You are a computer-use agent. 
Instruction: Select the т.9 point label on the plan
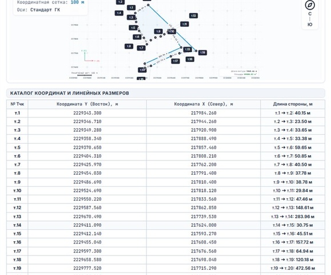tap(158, 32)
